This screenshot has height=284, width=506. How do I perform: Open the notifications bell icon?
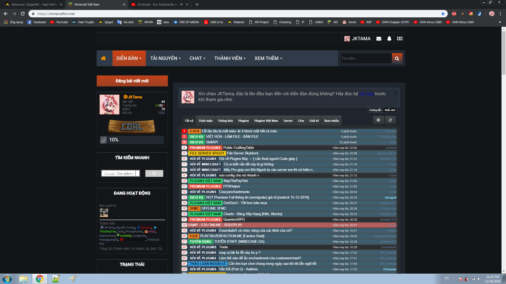[x=389, y=39]
